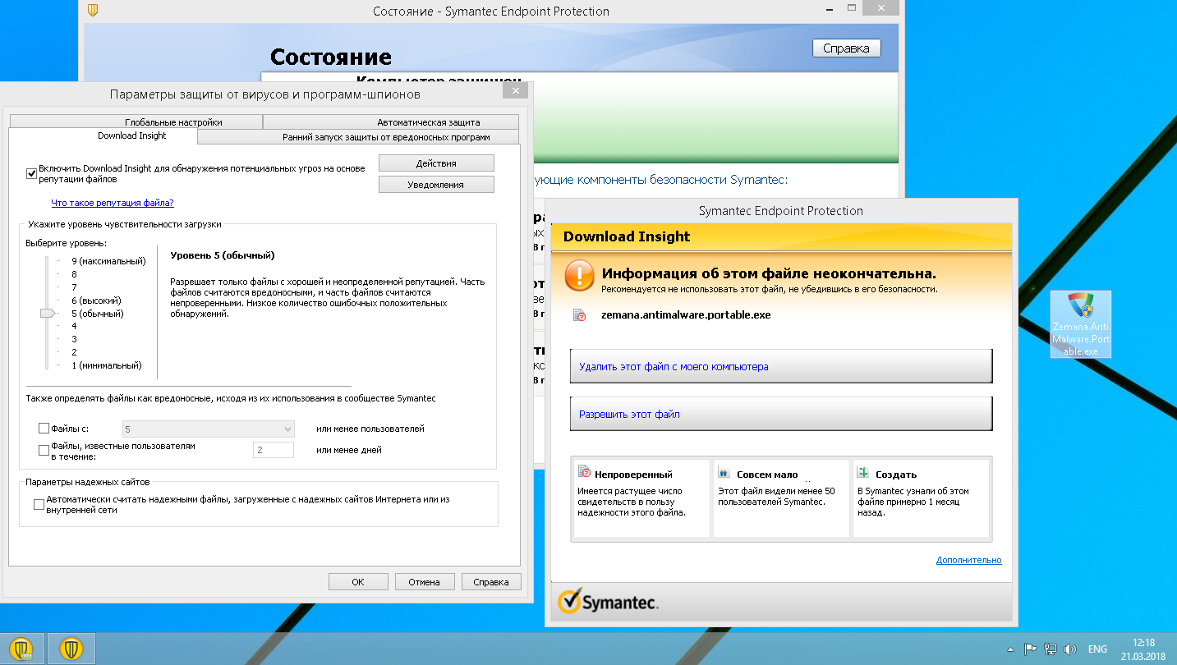Check automatically trust files from trusted sites
The height and width of the screenshot is (665, 1177).
[39, 504]
